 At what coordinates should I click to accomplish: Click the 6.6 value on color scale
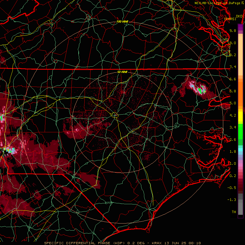pyautogui.click(x=233, y=79)
